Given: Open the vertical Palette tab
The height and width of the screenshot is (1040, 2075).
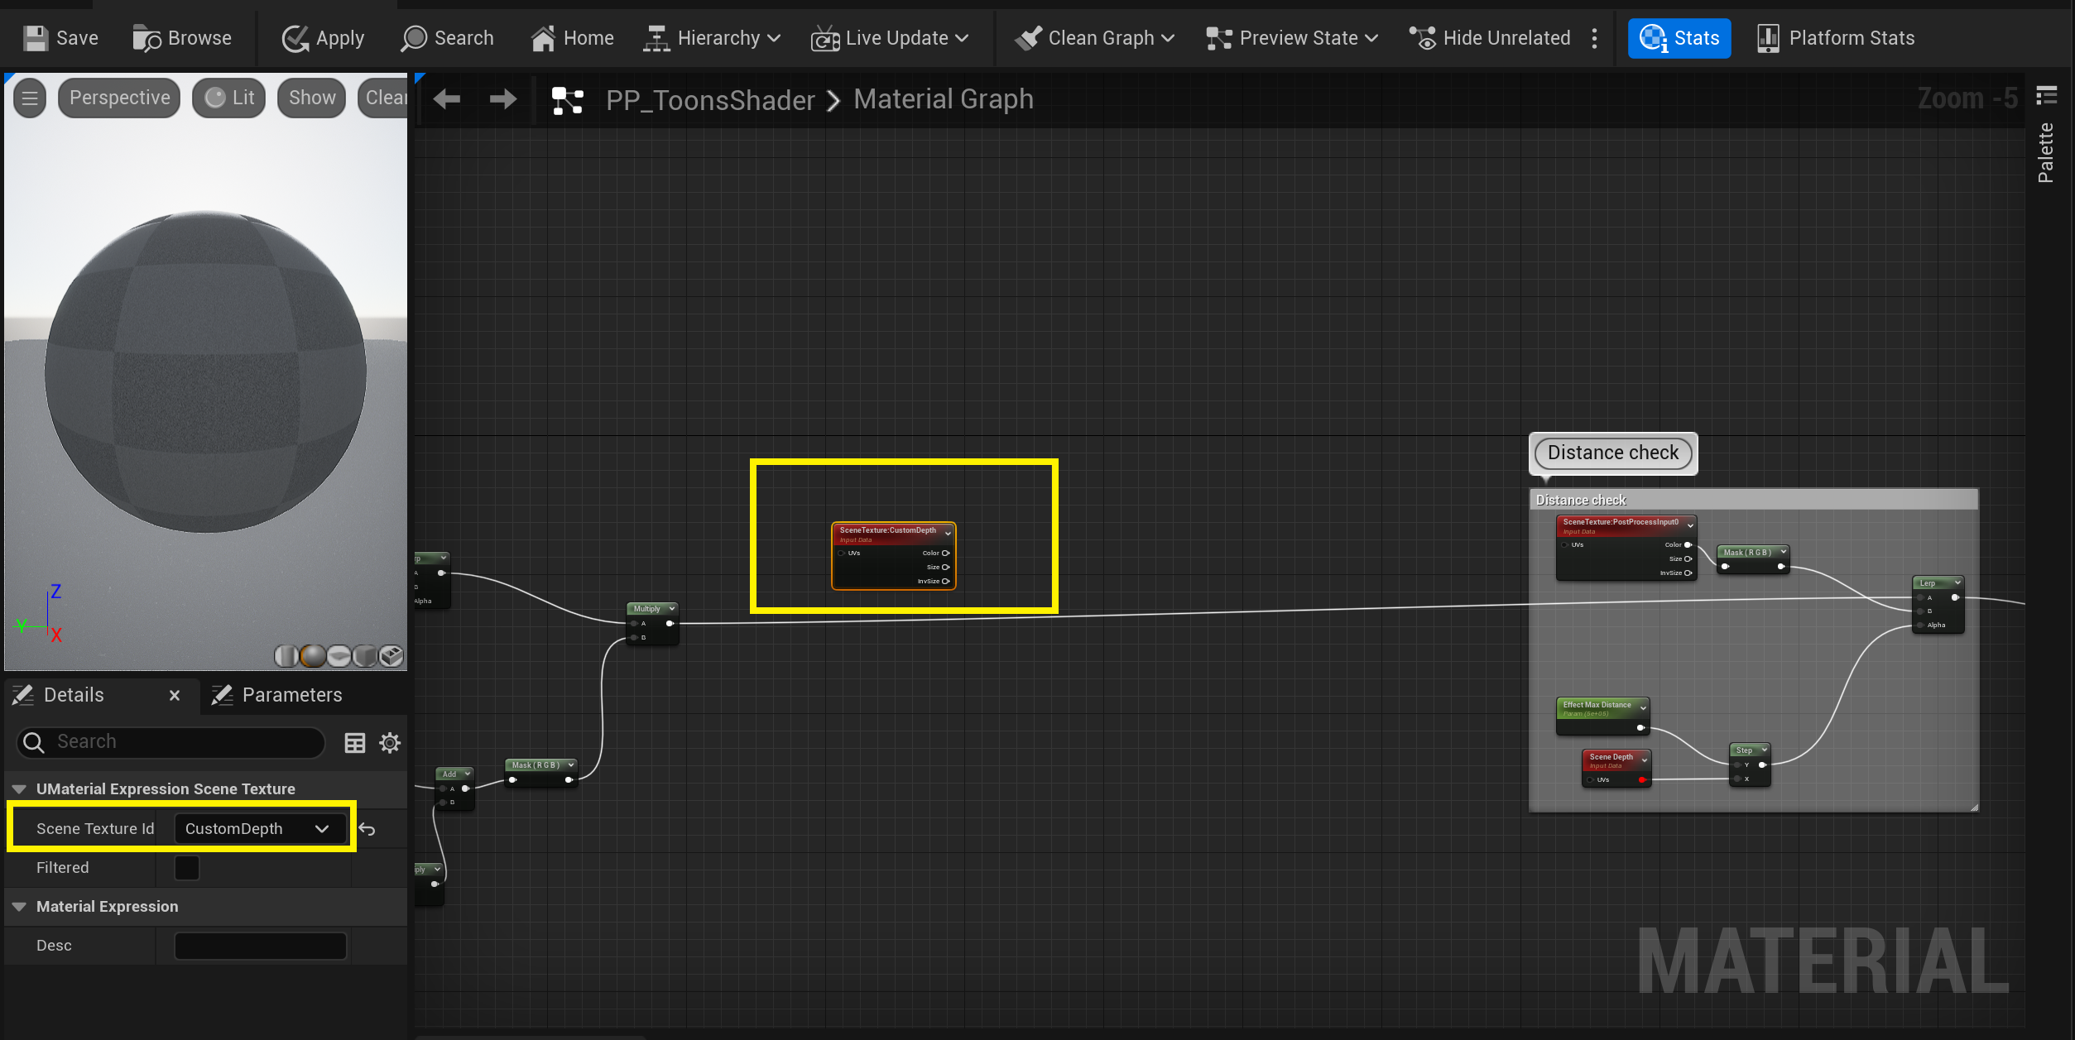Looking at the screenshot, I should pyautogui.click(x=2045, y=151).
